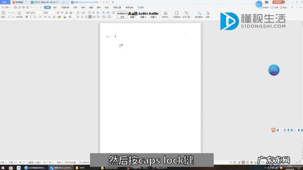Open the References ribbon tab
This screenshot has height=170, width=303.
[75, 7]
